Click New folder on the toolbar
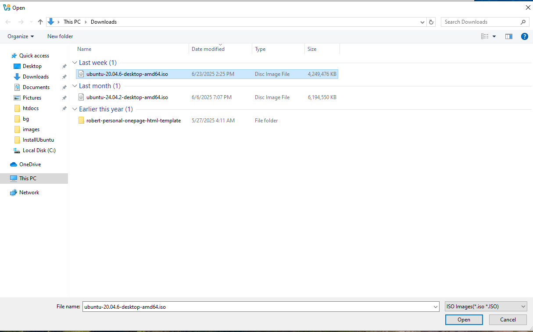This screenshot has height=332, width=533. pyautogui.click(x=60, y=36)
